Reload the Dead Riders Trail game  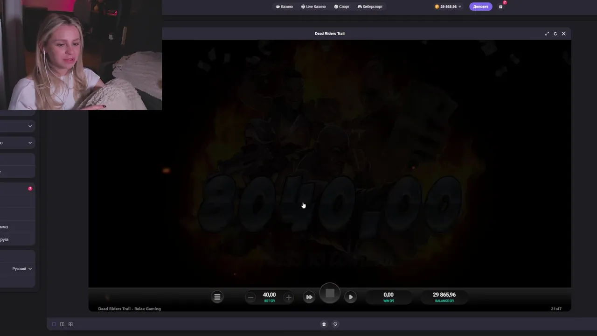coord(555,34)
